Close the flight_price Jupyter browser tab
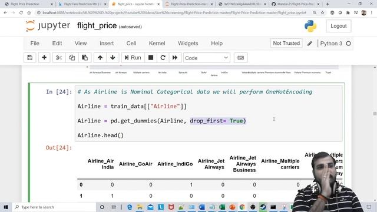This screenshot has height=212, width=377. pos(158,4)
